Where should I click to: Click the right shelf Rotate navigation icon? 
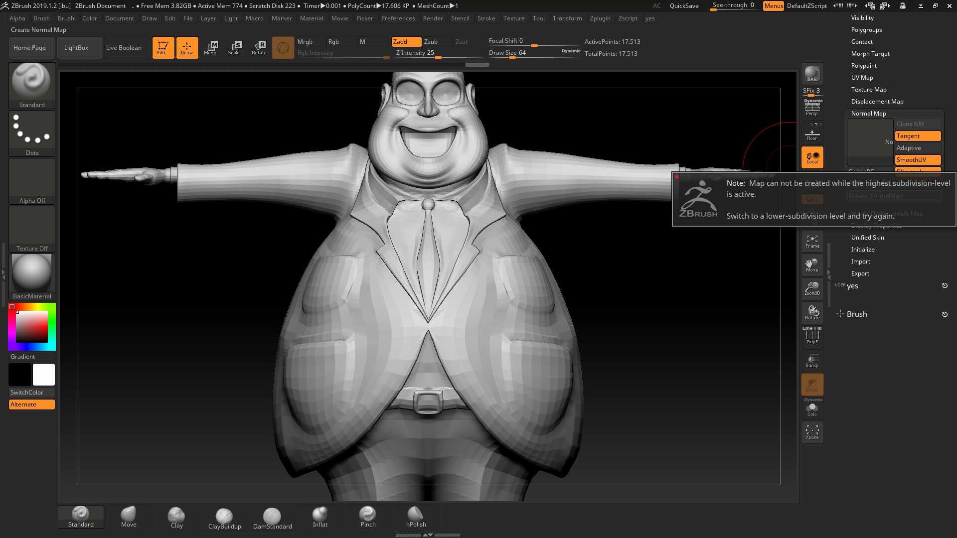(812, 313)
